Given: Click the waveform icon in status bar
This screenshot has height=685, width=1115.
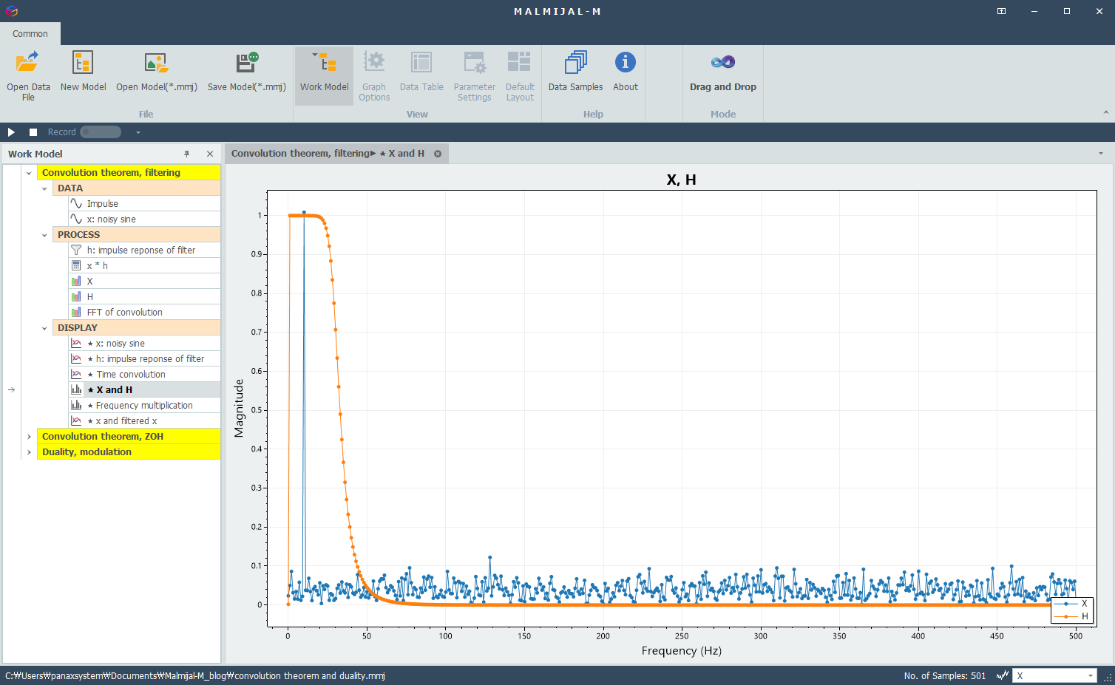Looking at the screenshot, I should click(x=1003, y=676).
